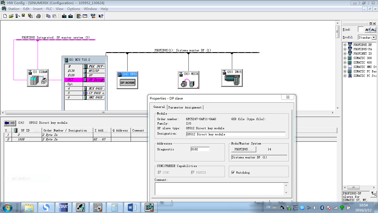Click the Order Number / Designation column header
This screenshot has height=213, width=378.
pyautogui.click(x=68, y=130)
